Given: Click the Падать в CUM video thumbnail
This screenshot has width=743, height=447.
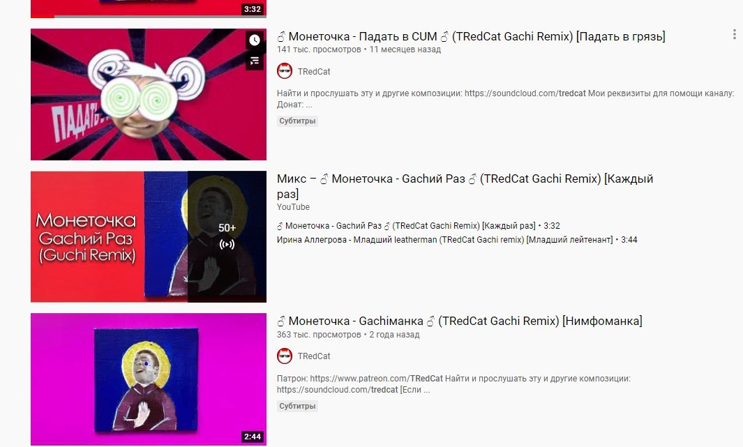Looking at the screenshot, I should pyautogui.click(x=149, y=94).
